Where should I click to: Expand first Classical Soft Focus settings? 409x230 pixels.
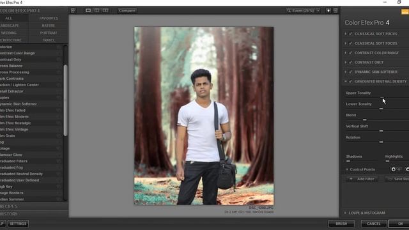click(346, 34)
